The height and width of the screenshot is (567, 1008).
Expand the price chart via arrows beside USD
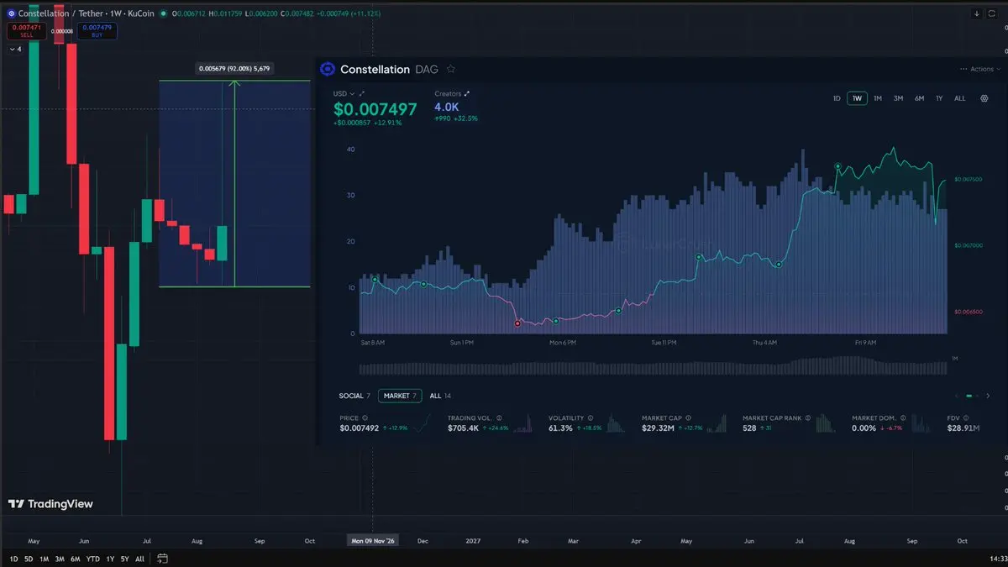tap(362, 93)
